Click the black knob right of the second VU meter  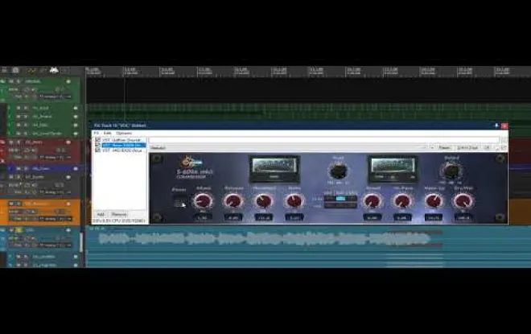[451, 171]
